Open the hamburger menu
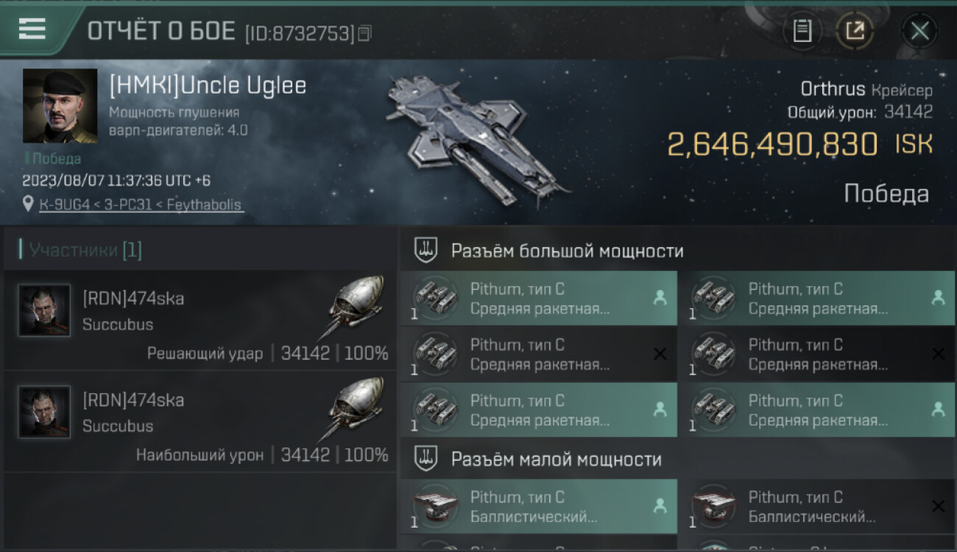This screenshot has width=957, height=552. (x=32, y=29)
